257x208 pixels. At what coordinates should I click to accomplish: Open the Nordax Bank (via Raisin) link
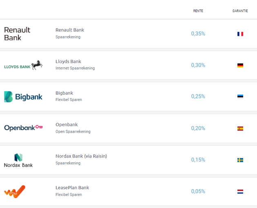click(x=81, y=156)
